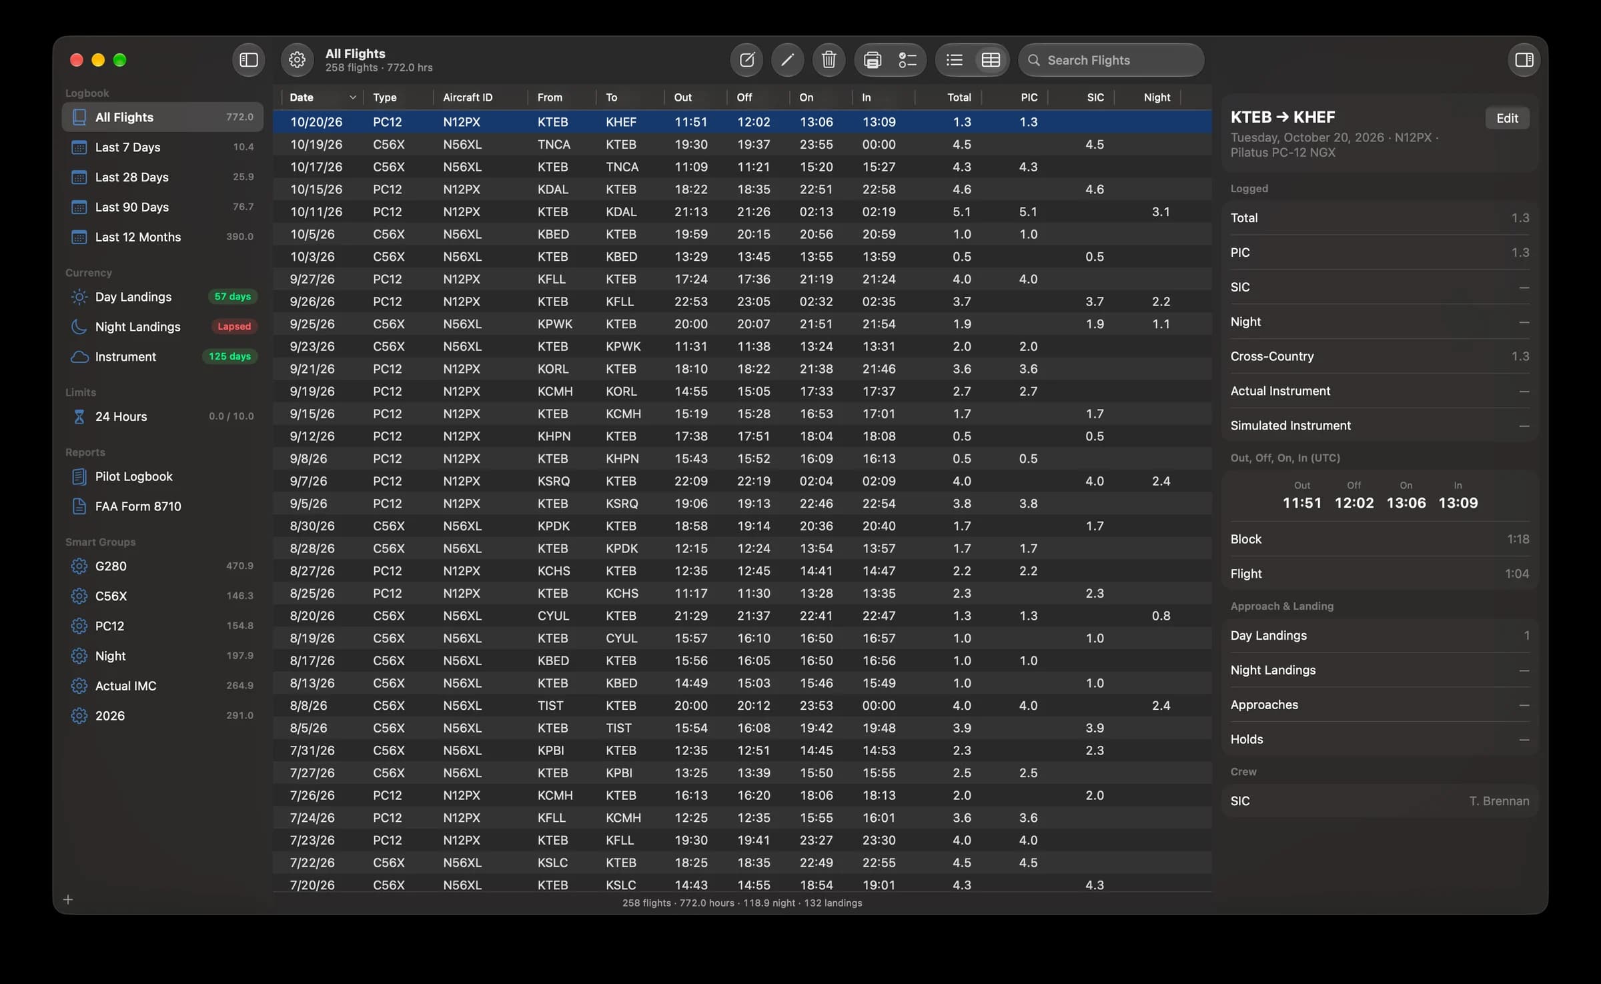Open Last 7 Days logbook filter
The width and height of the screenshot is (1601, 984).
pos(162,147)
